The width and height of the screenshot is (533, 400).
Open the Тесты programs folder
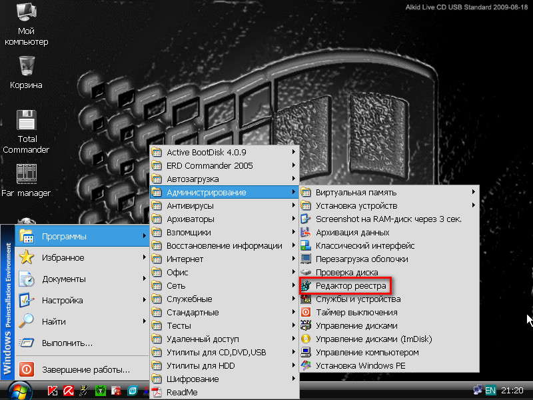coord(225,325)
